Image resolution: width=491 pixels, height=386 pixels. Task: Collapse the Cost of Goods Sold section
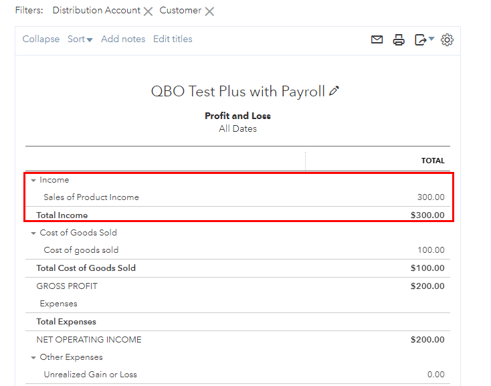pos(33,233)
